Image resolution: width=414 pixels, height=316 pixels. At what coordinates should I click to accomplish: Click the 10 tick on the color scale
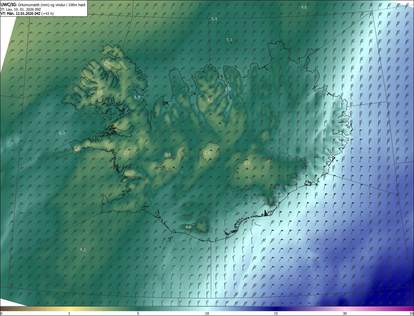coord(207,314)
